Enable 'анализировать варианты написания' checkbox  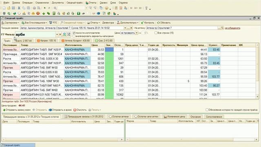coord(74,36)
